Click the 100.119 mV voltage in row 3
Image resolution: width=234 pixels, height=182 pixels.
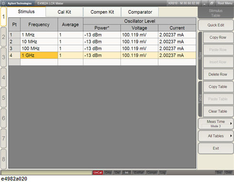[139, 49]
